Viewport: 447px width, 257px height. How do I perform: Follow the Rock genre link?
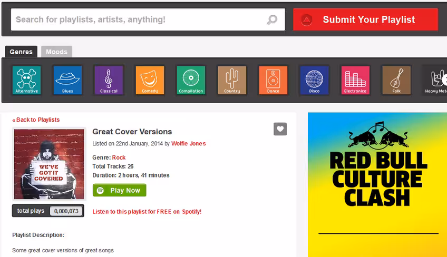[x=119, y=157]
